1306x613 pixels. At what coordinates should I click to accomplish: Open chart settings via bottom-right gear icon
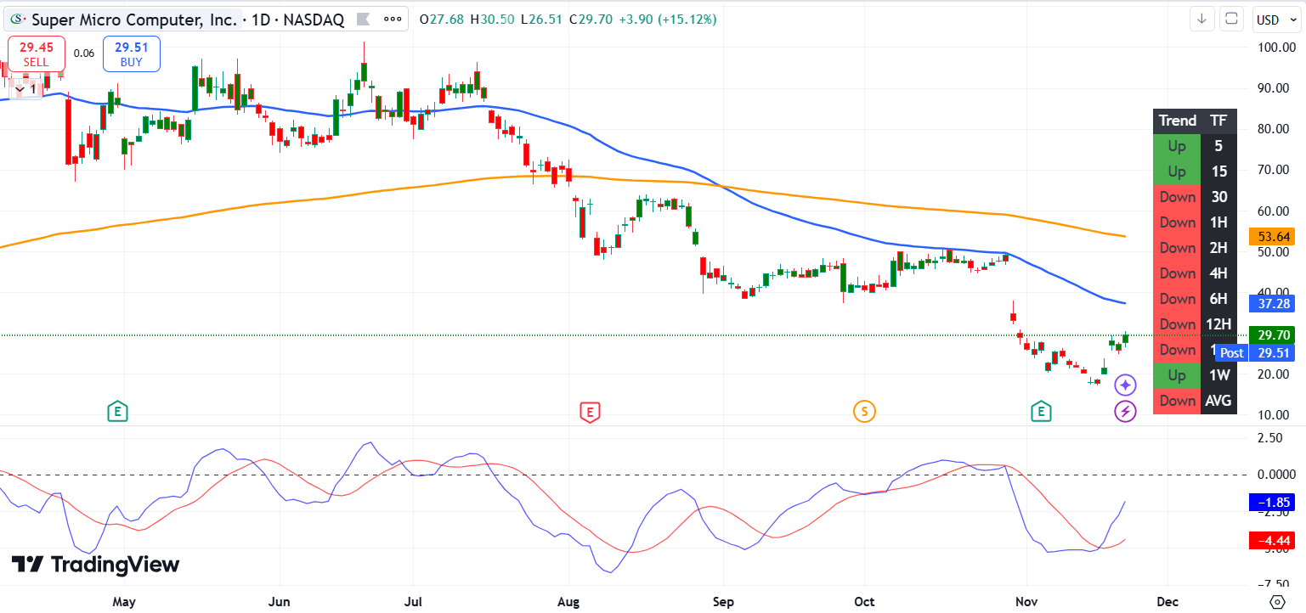click(x=1276, y=601)
